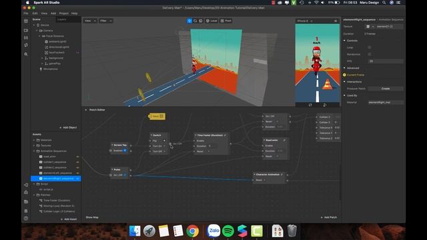
Task: Open the Edit menu
Action: pos(35,13)
